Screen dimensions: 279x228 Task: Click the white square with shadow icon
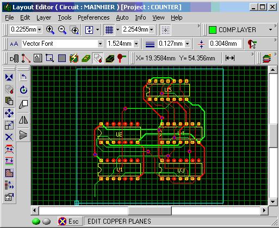tap(23, 104)
